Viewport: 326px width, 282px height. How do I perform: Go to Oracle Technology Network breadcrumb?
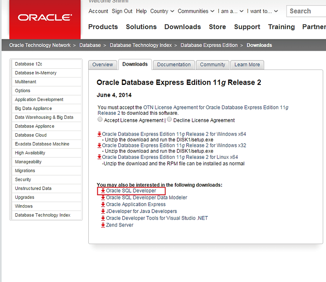[40, 45]
